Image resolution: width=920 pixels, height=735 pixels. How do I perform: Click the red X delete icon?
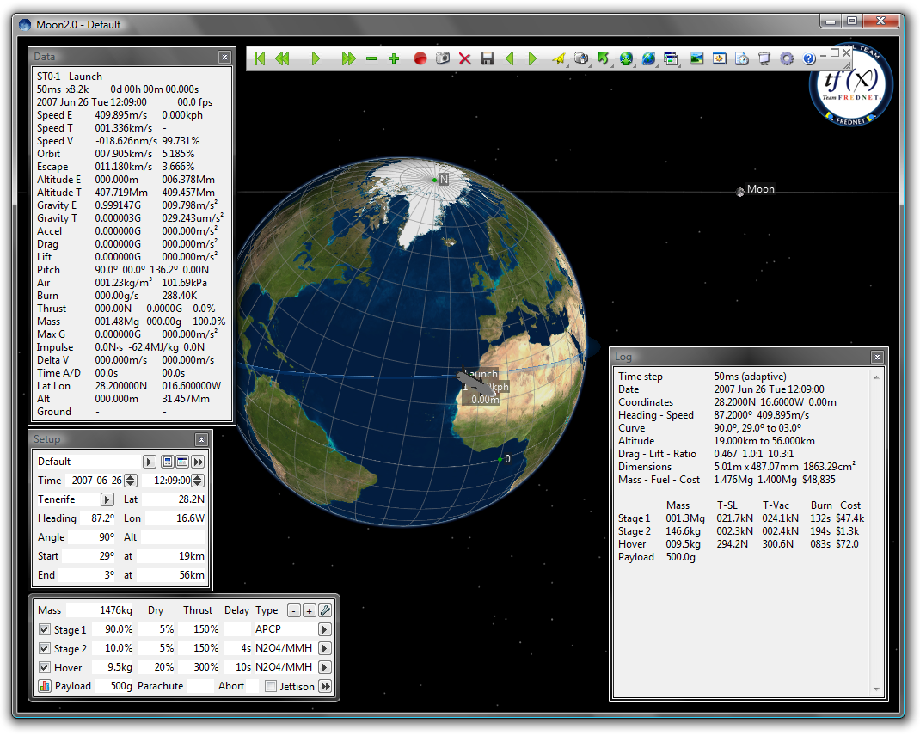[x=464, y=58]
